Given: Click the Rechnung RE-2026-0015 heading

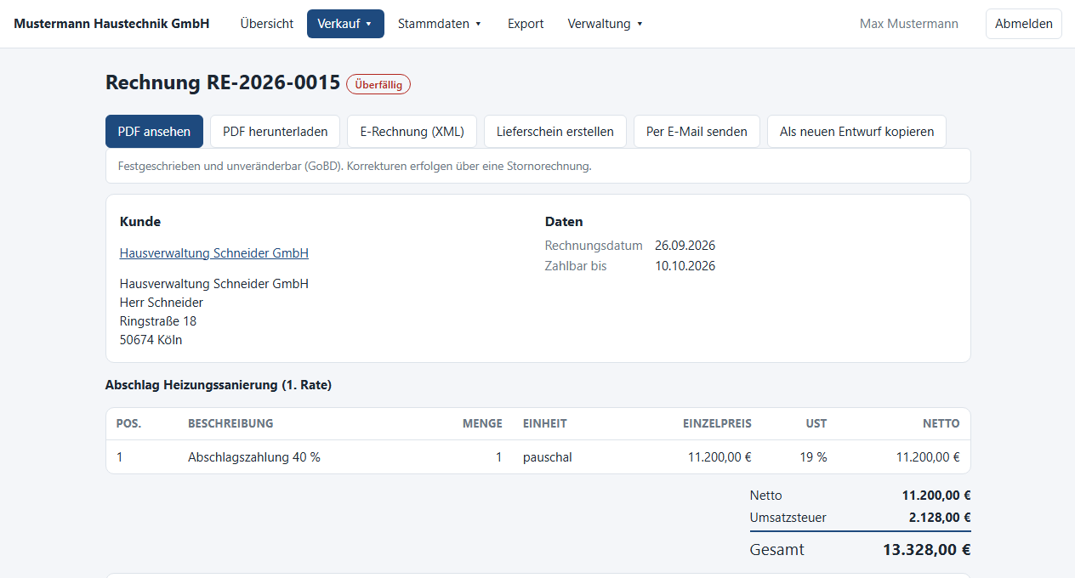Looking at the screenshot, I should [x=223, y=82].
